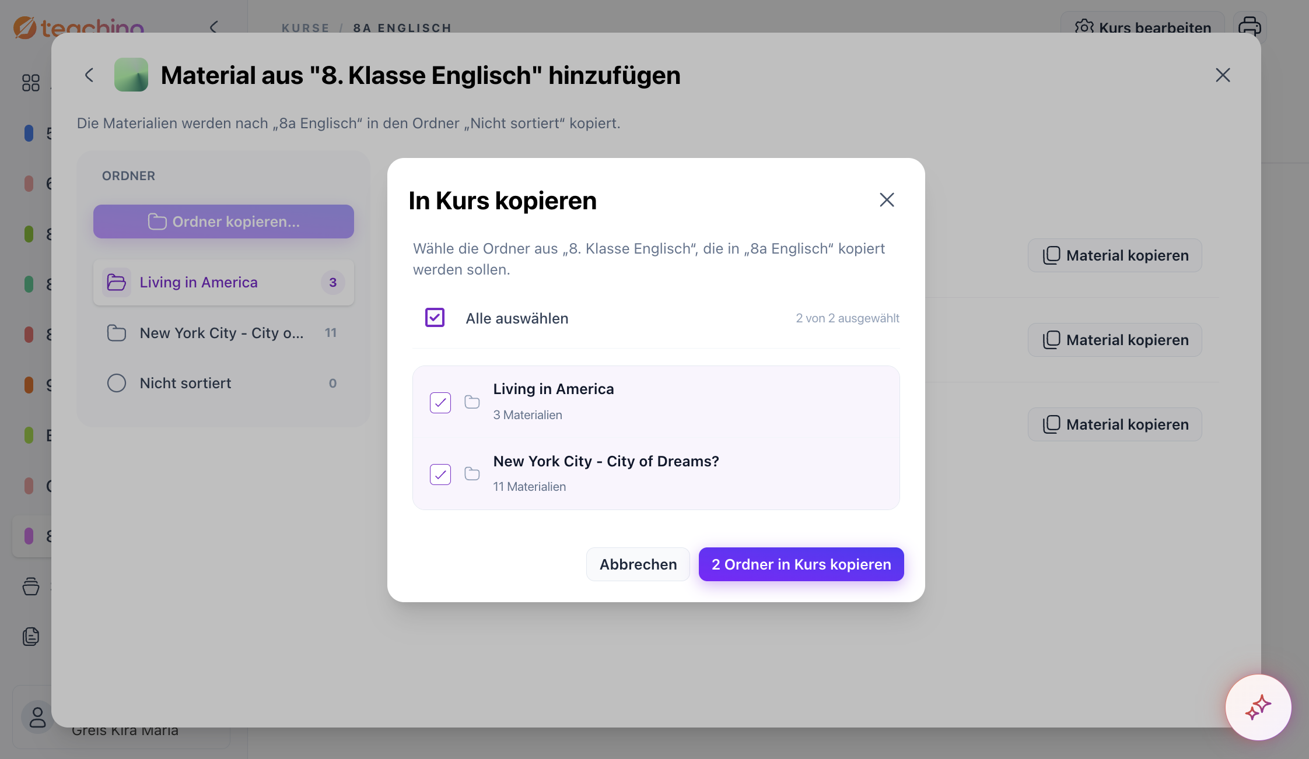Click the count badge 3 for Living in America
1309x759 pixels.
click(x=333, y=283)
